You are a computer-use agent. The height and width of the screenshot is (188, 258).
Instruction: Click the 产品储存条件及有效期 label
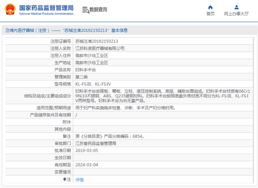[x=50, y=115]
